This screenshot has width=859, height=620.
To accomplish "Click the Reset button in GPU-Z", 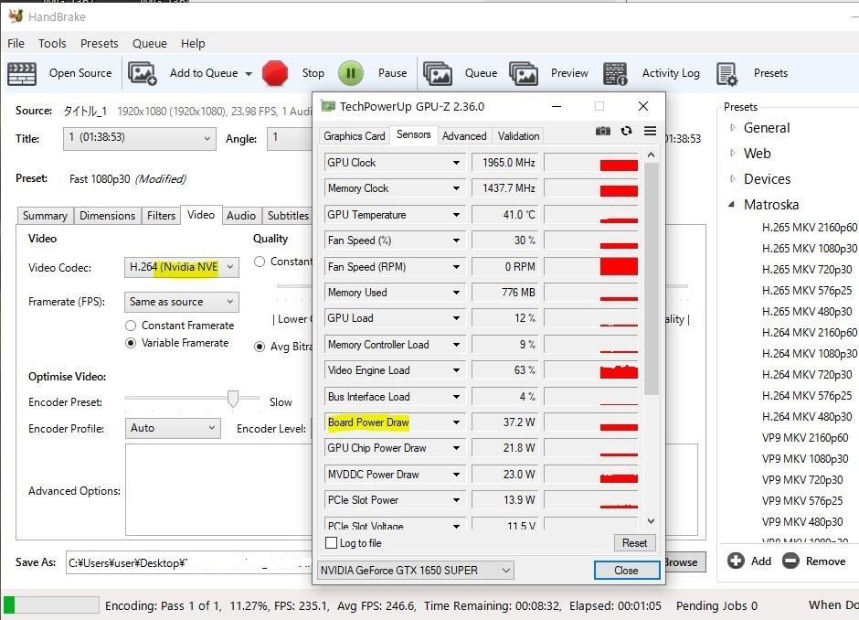I will point(634,542).
